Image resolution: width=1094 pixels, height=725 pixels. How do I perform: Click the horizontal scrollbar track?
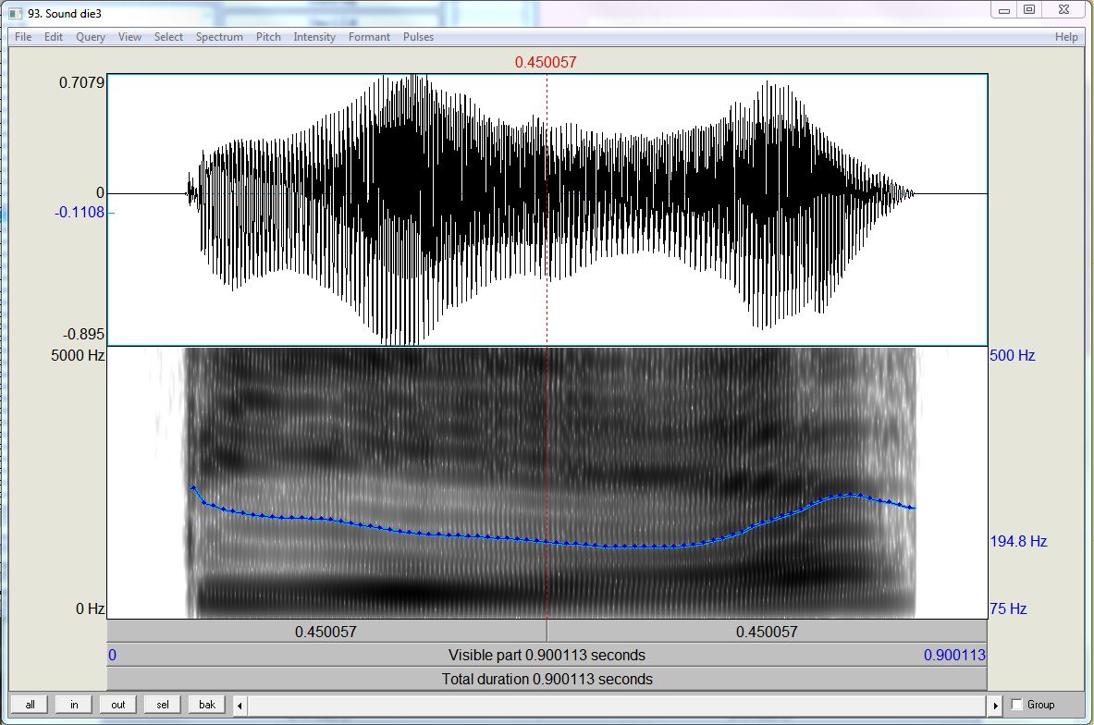click(x=618, y=706)
